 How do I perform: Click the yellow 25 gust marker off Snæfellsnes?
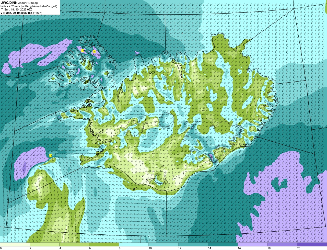pos(51,156)
